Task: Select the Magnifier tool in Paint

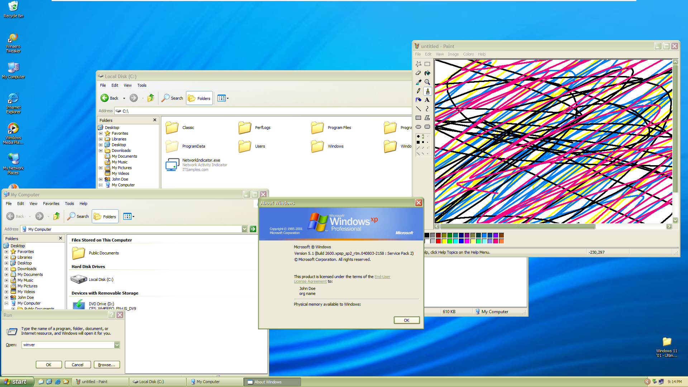Action: (427, 82)
